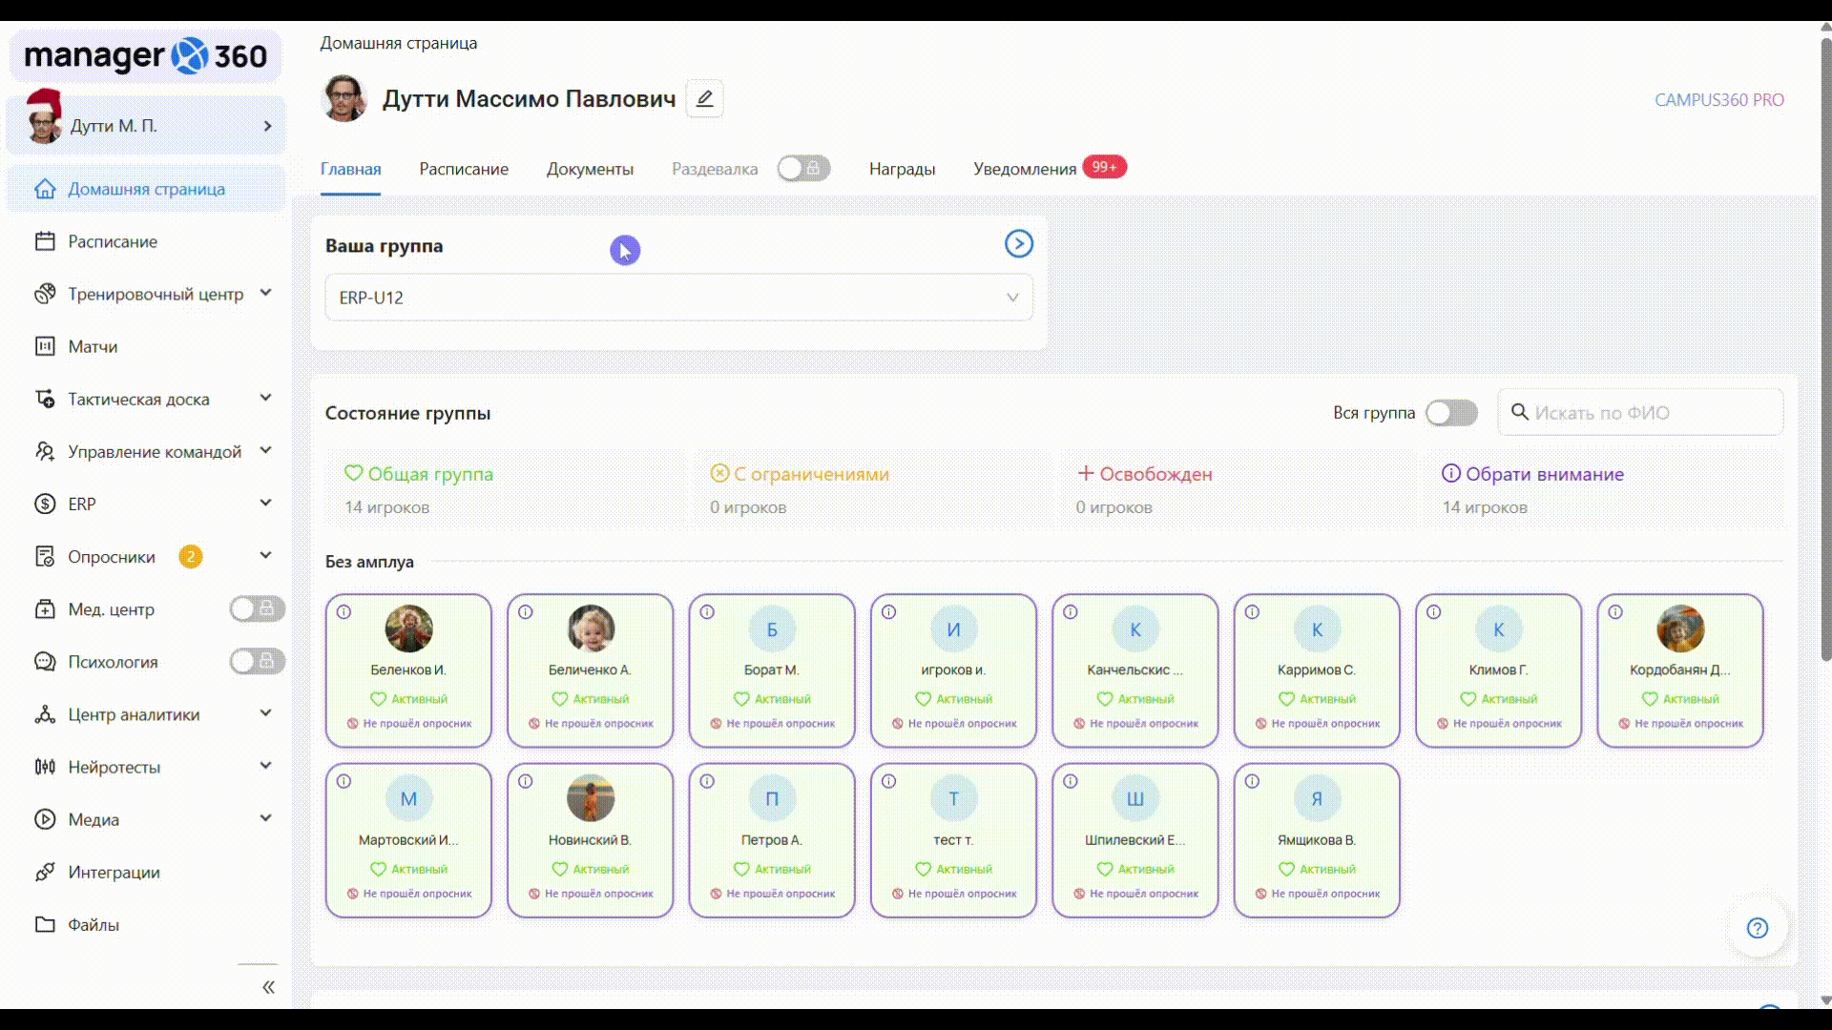Open Файлы folder in the sidebar
This screenshot has height=1030, width=1832.
tap(93, 924)
